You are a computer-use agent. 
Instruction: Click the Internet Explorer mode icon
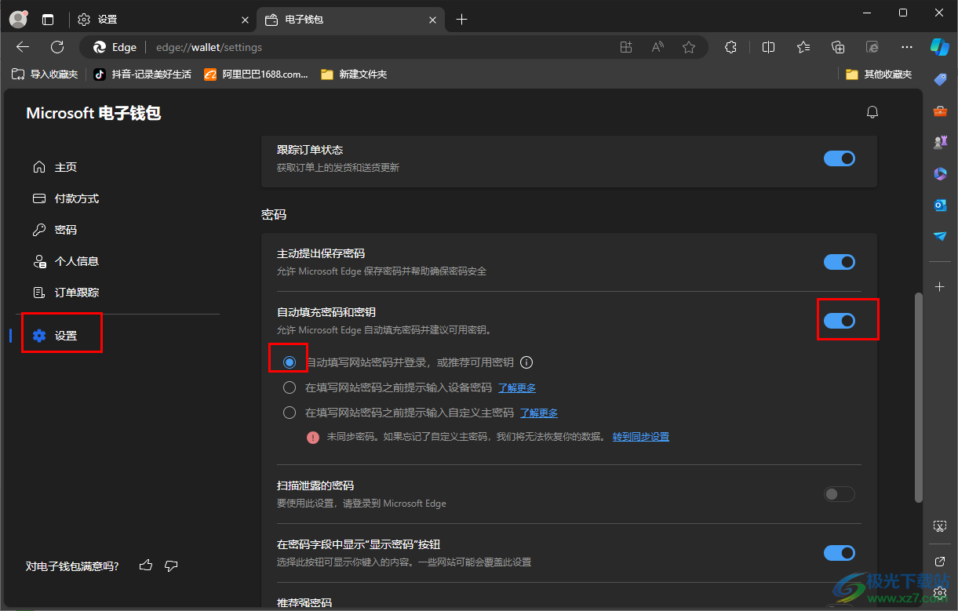(872, 47)
